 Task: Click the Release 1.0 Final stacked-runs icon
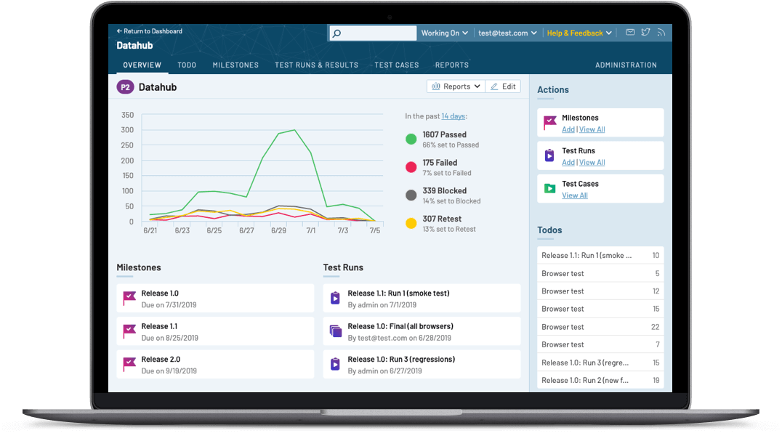tap(335, 331)
